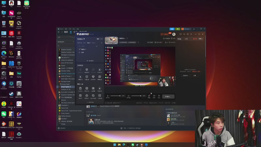Select the 场景 1 scene tab

89,43
